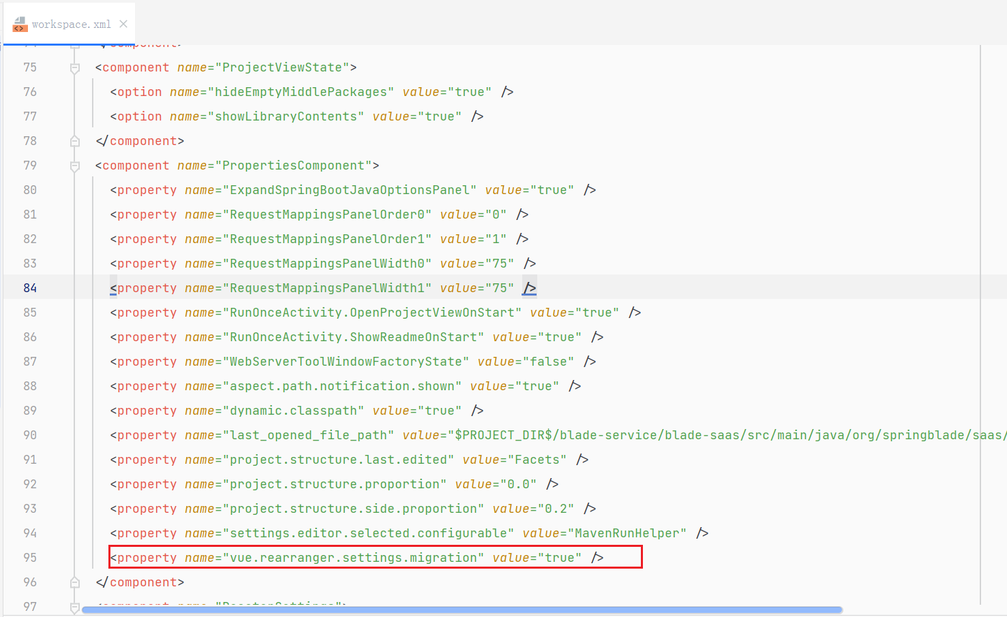Click line number 80 in the gutter
Viewport: 1007px width, 617px height.
30,190
